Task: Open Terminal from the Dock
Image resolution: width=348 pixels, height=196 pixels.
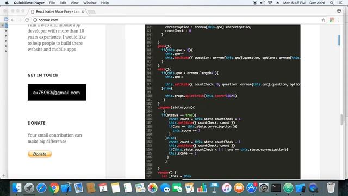Action: pyautogui.click(x=276, y=188)
